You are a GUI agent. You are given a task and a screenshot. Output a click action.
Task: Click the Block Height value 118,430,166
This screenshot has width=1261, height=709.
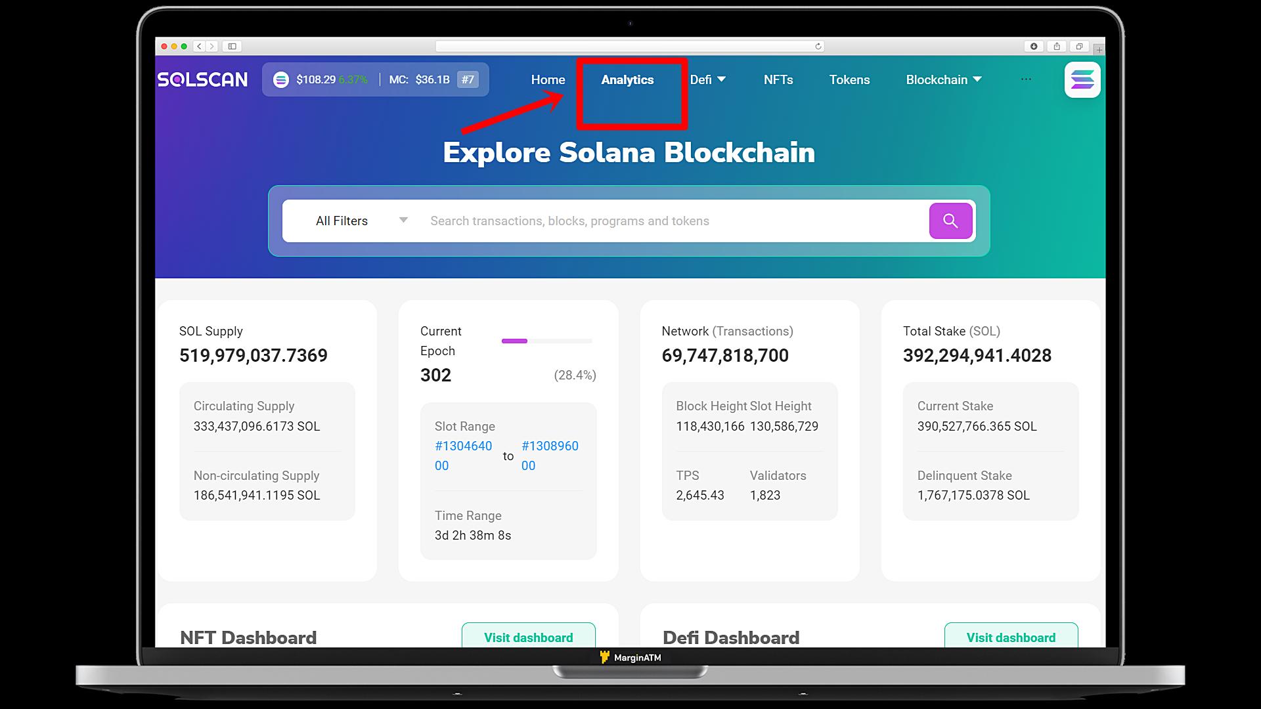click(x=710, y=426)
